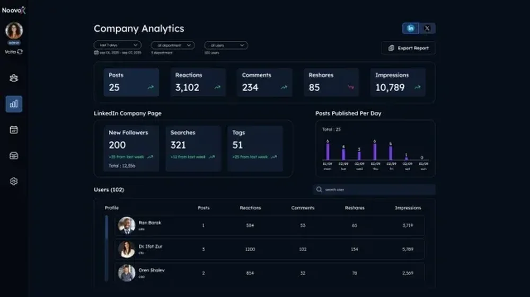Open the Ran Barak user name
Image resolution: width=530 pixels, height=297 pixels.
click(150, 223)
